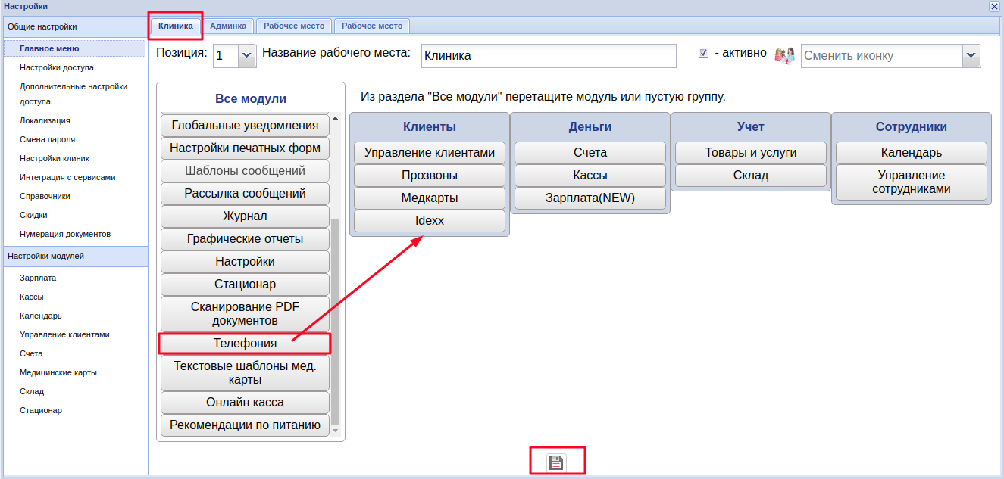Toggle the 'активно' checkbox

pyautogui.click(x=703, y=54)
